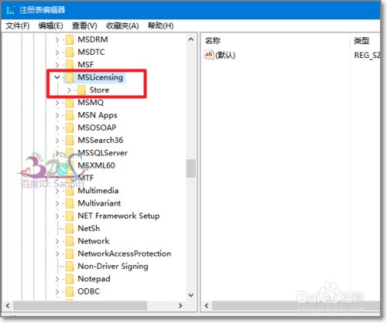
Task: Select the MTF key label
Action: 86,178
